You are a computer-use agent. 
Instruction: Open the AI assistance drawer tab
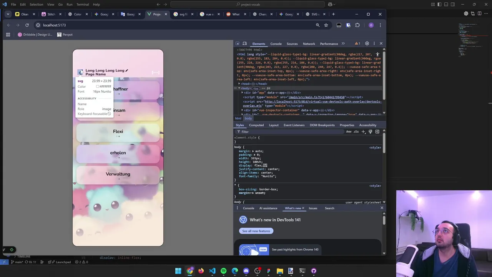268,208
